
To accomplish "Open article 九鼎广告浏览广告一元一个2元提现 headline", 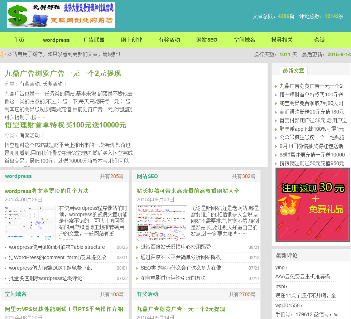I will [x=63, y=73].
